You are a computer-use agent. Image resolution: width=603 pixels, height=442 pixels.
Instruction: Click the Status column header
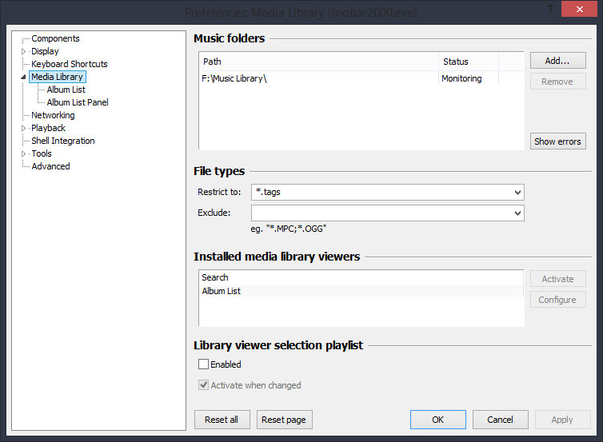(x=468, y=62)
